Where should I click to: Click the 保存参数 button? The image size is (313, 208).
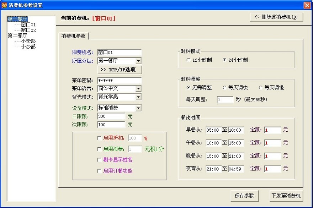click(x=244, y=196)
